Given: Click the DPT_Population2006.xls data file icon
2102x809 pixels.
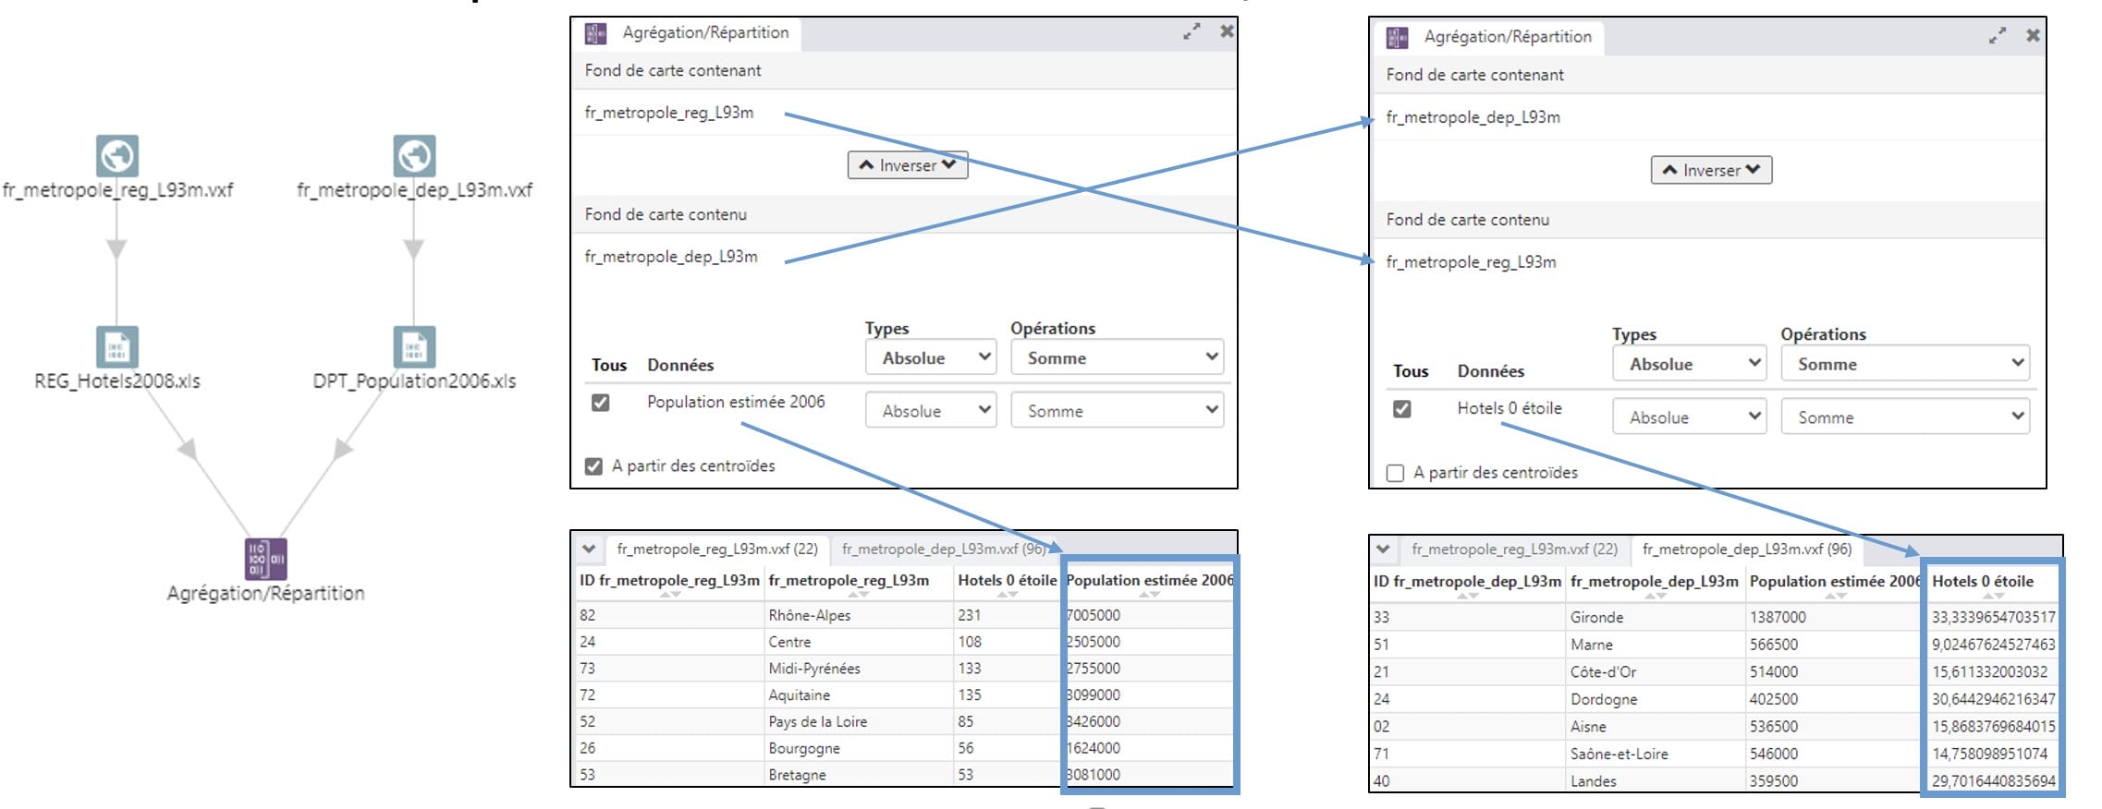Looking at the screenshot, I should click(x=414, y=347).
